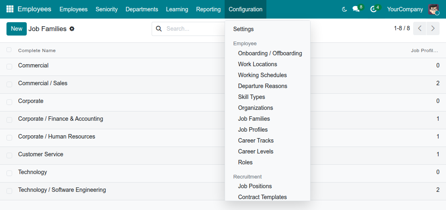Choose Job Families menu entry
The image size is (446, 210).
[254, 119]
